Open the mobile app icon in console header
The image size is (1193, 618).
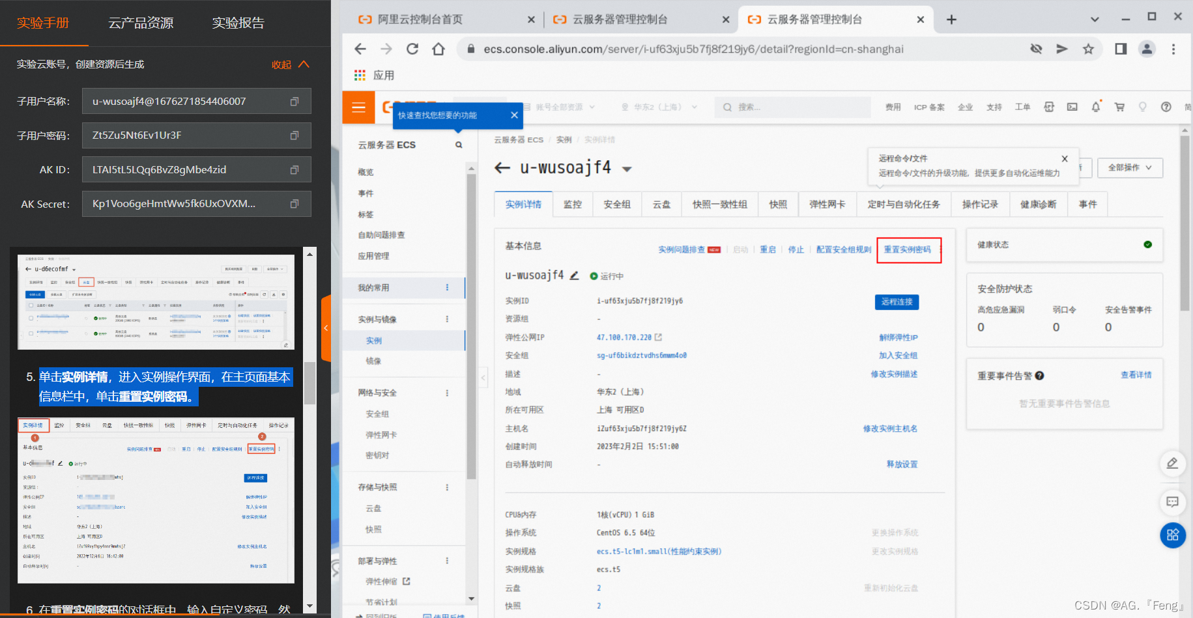1049,107
